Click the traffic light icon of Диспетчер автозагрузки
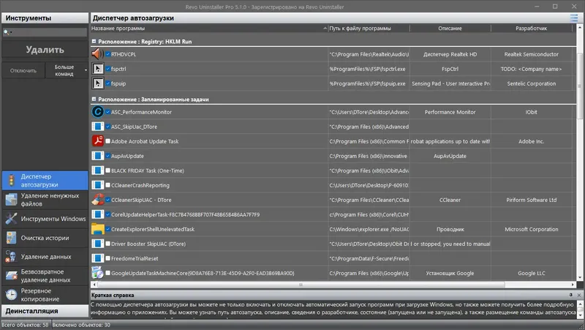Image resolution: width=585 pixels, height=330 pixels. click(x=11, y=180)
